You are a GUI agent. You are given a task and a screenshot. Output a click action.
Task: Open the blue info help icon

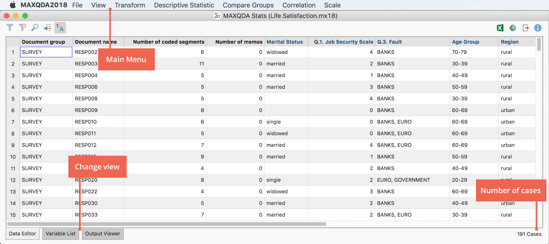click(x=538, y=28)
